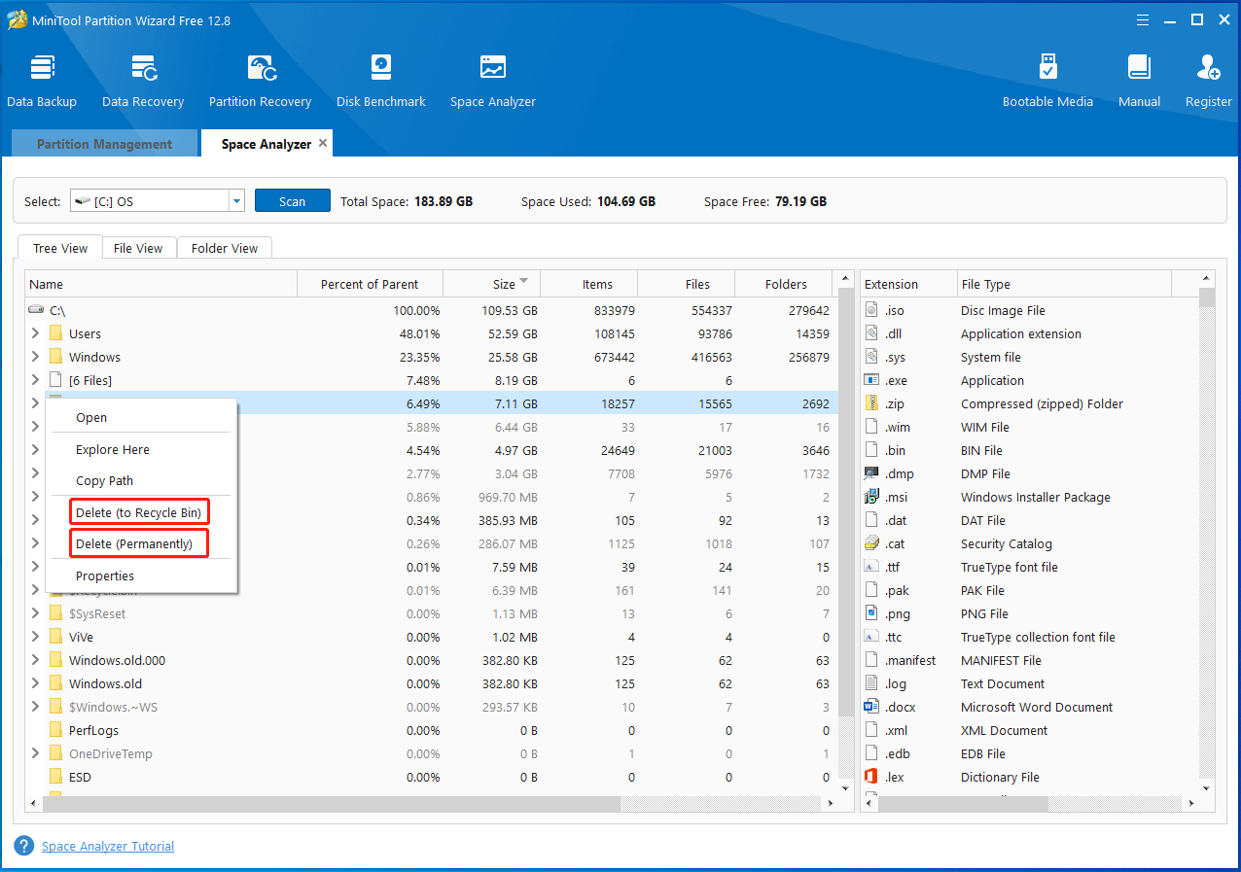Choose Explore Here in context menu
This screenshot has width=1241, height=872.
pos(141,449)
